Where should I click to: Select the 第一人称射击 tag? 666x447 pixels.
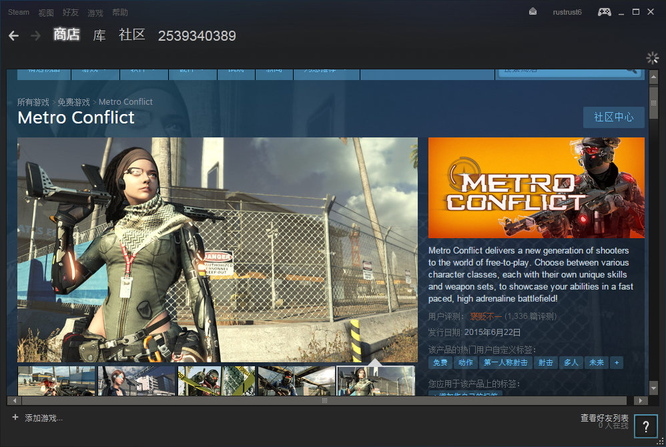tap(505, 362)
